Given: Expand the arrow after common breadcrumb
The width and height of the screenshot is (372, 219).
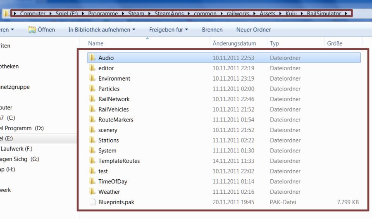Looking at the screenshot, I should click(x=222, y=14).
